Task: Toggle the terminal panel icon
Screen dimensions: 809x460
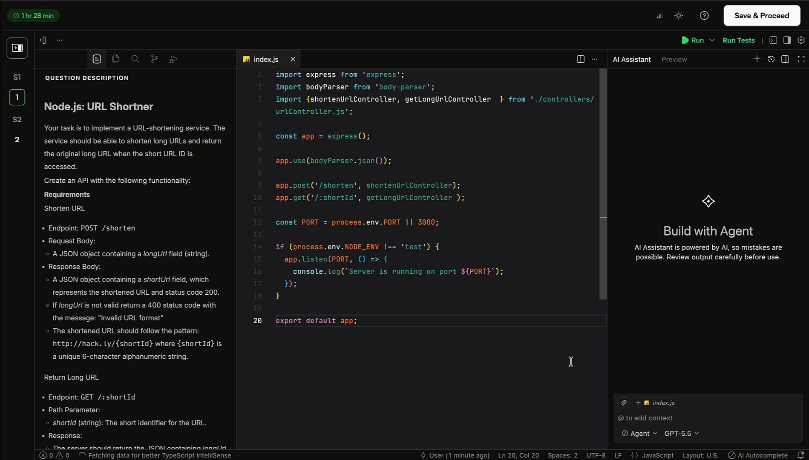Action: (773, 40)
